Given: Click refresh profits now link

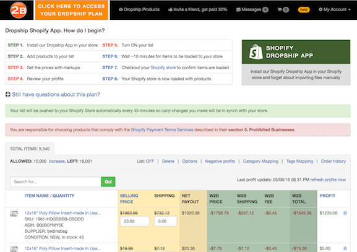Looking at the screenshot, I should [328, 180].
